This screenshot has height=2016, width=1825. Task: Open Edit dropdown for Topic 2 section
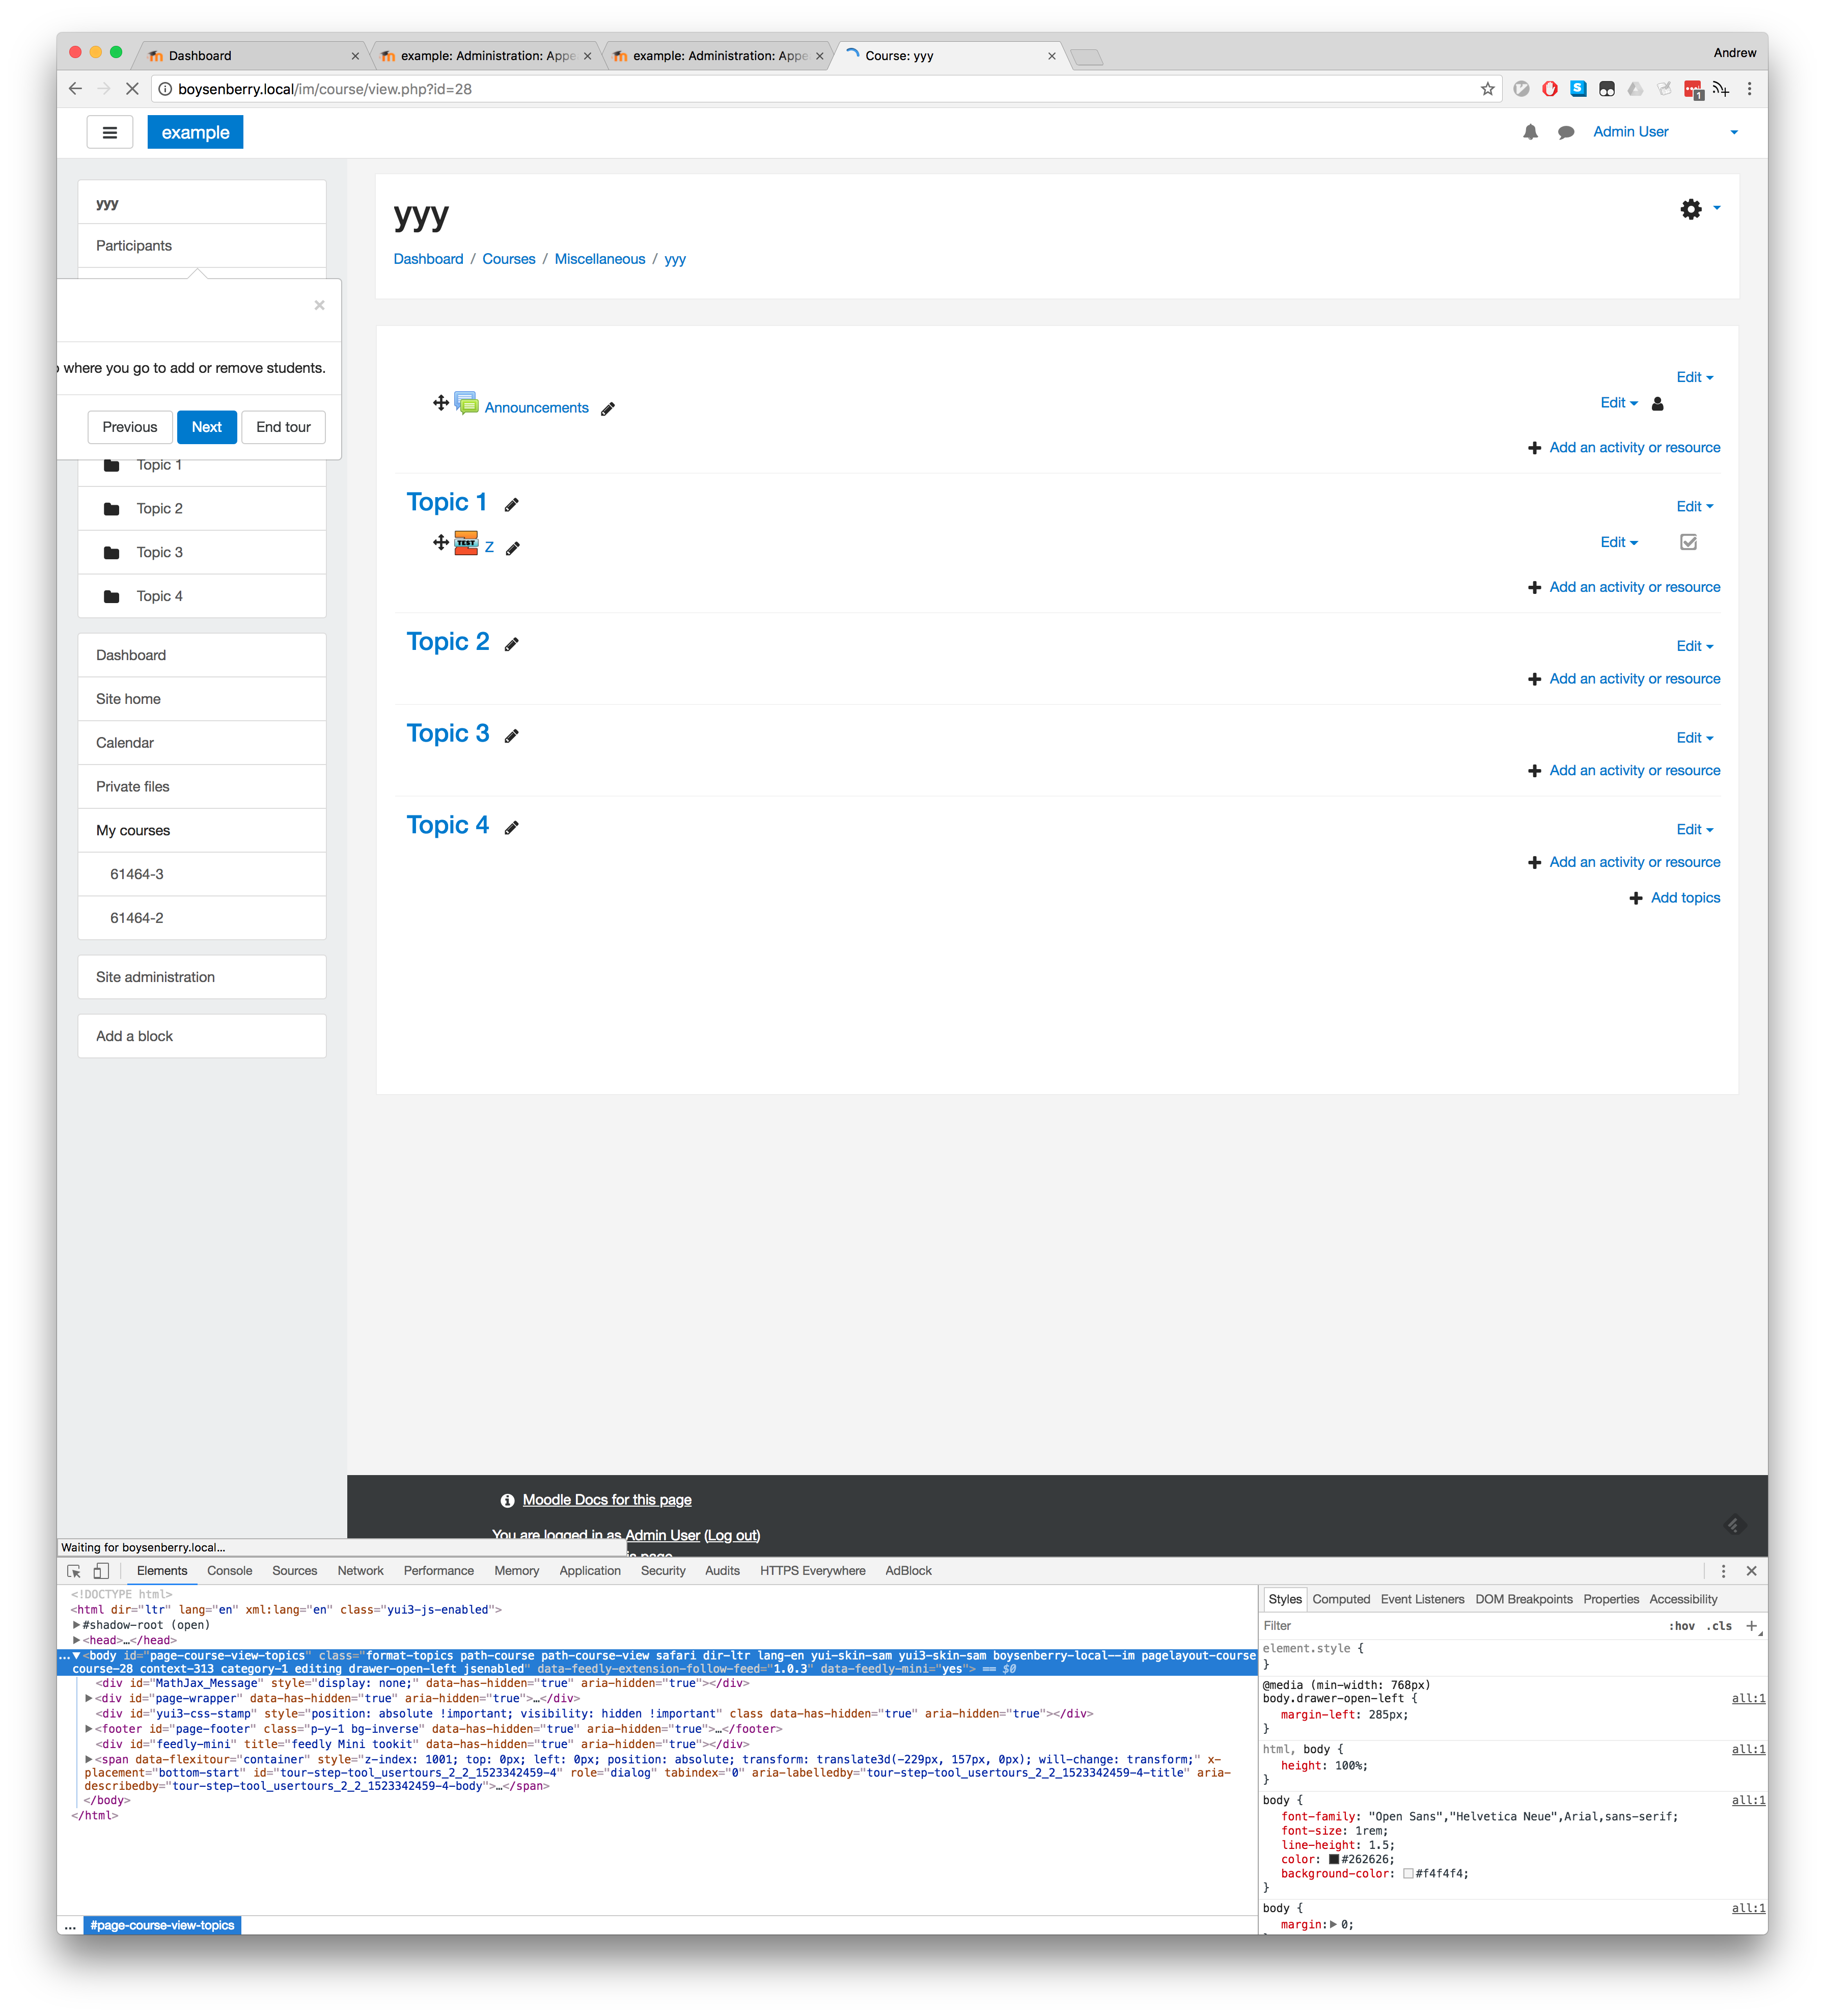pos(1695,647)
